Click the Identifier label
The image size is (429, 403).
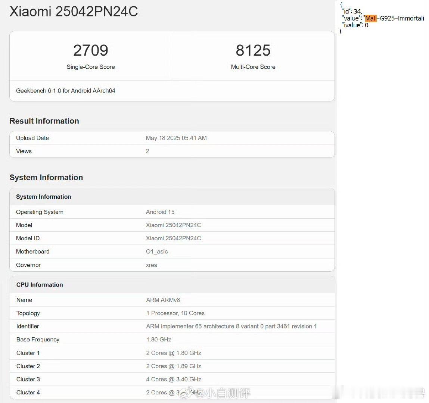[28, 327]
